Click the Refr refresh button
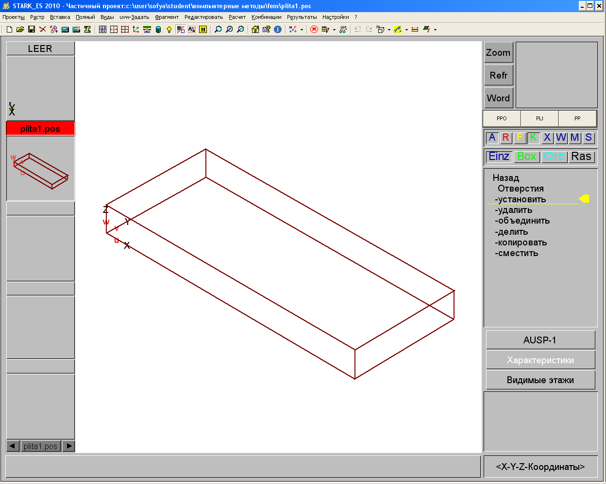The height and width of the screenshot is (484, 606). 499,75
